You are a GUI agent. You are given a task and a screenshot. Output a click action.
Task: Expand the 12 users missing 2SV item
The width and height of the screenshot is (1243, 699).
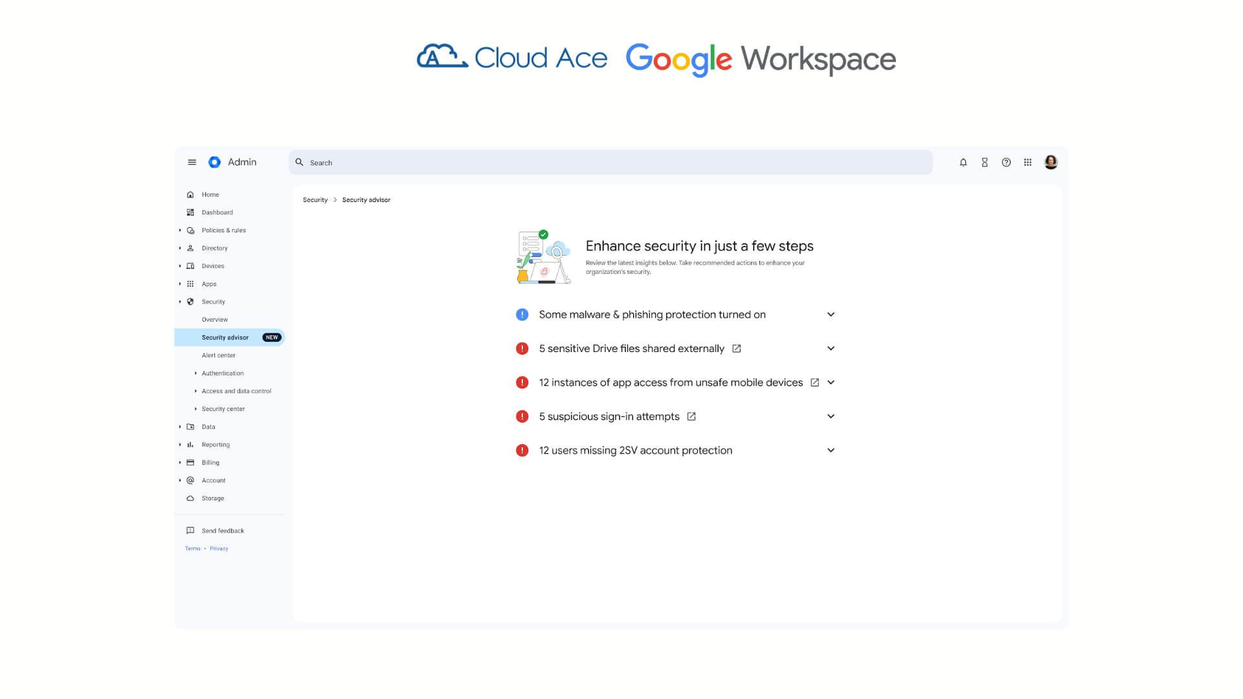pyautogui.click(x=831, y=450)
